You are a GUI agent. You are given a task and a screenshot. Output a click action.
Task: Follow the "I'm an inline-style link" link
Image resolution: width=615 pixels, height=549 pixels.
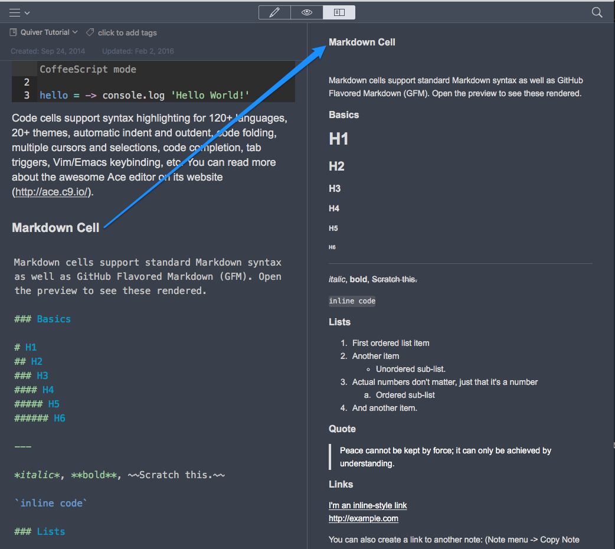tap(368, 505)
